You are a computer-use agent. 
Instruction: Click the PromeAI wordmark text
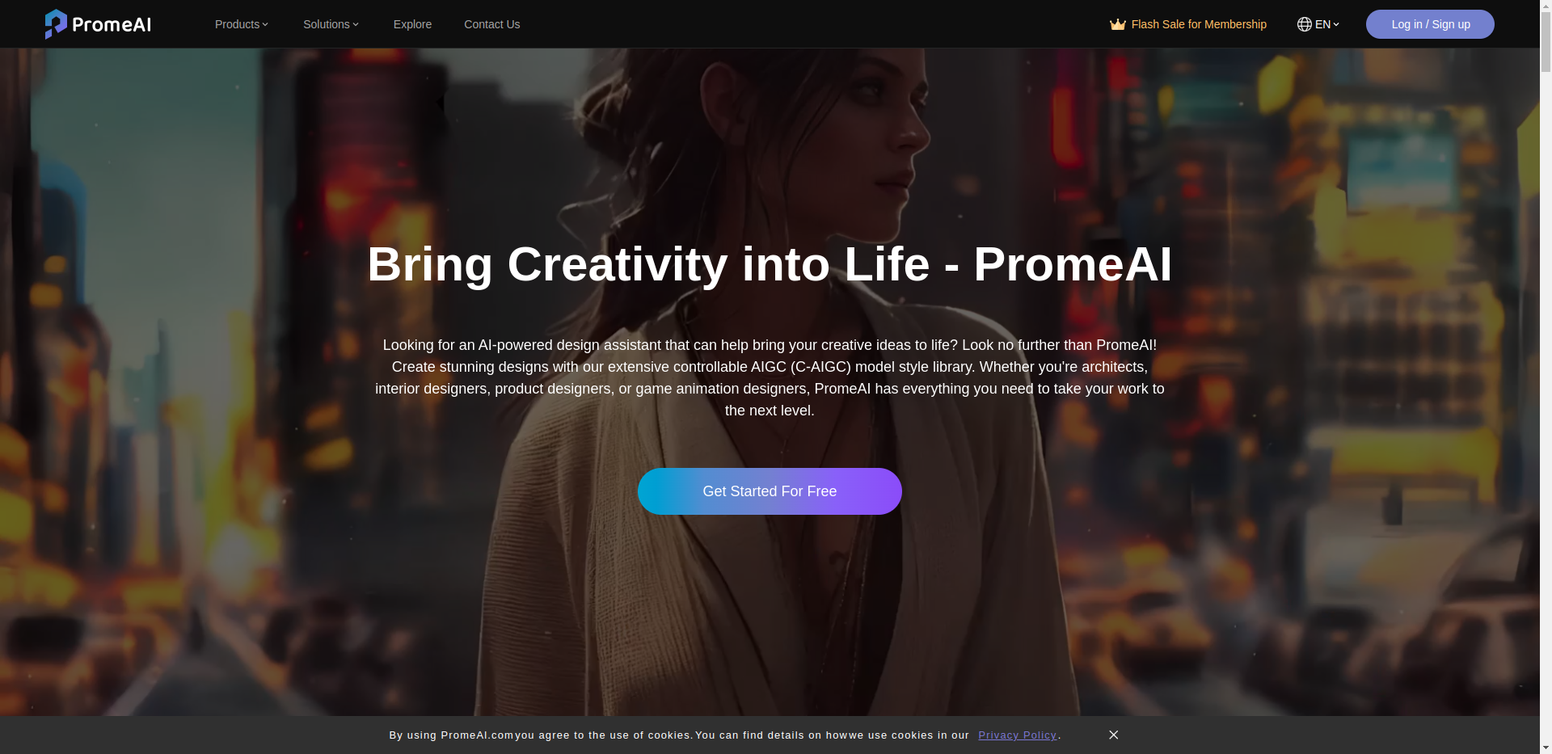click(x=112, y=24)
